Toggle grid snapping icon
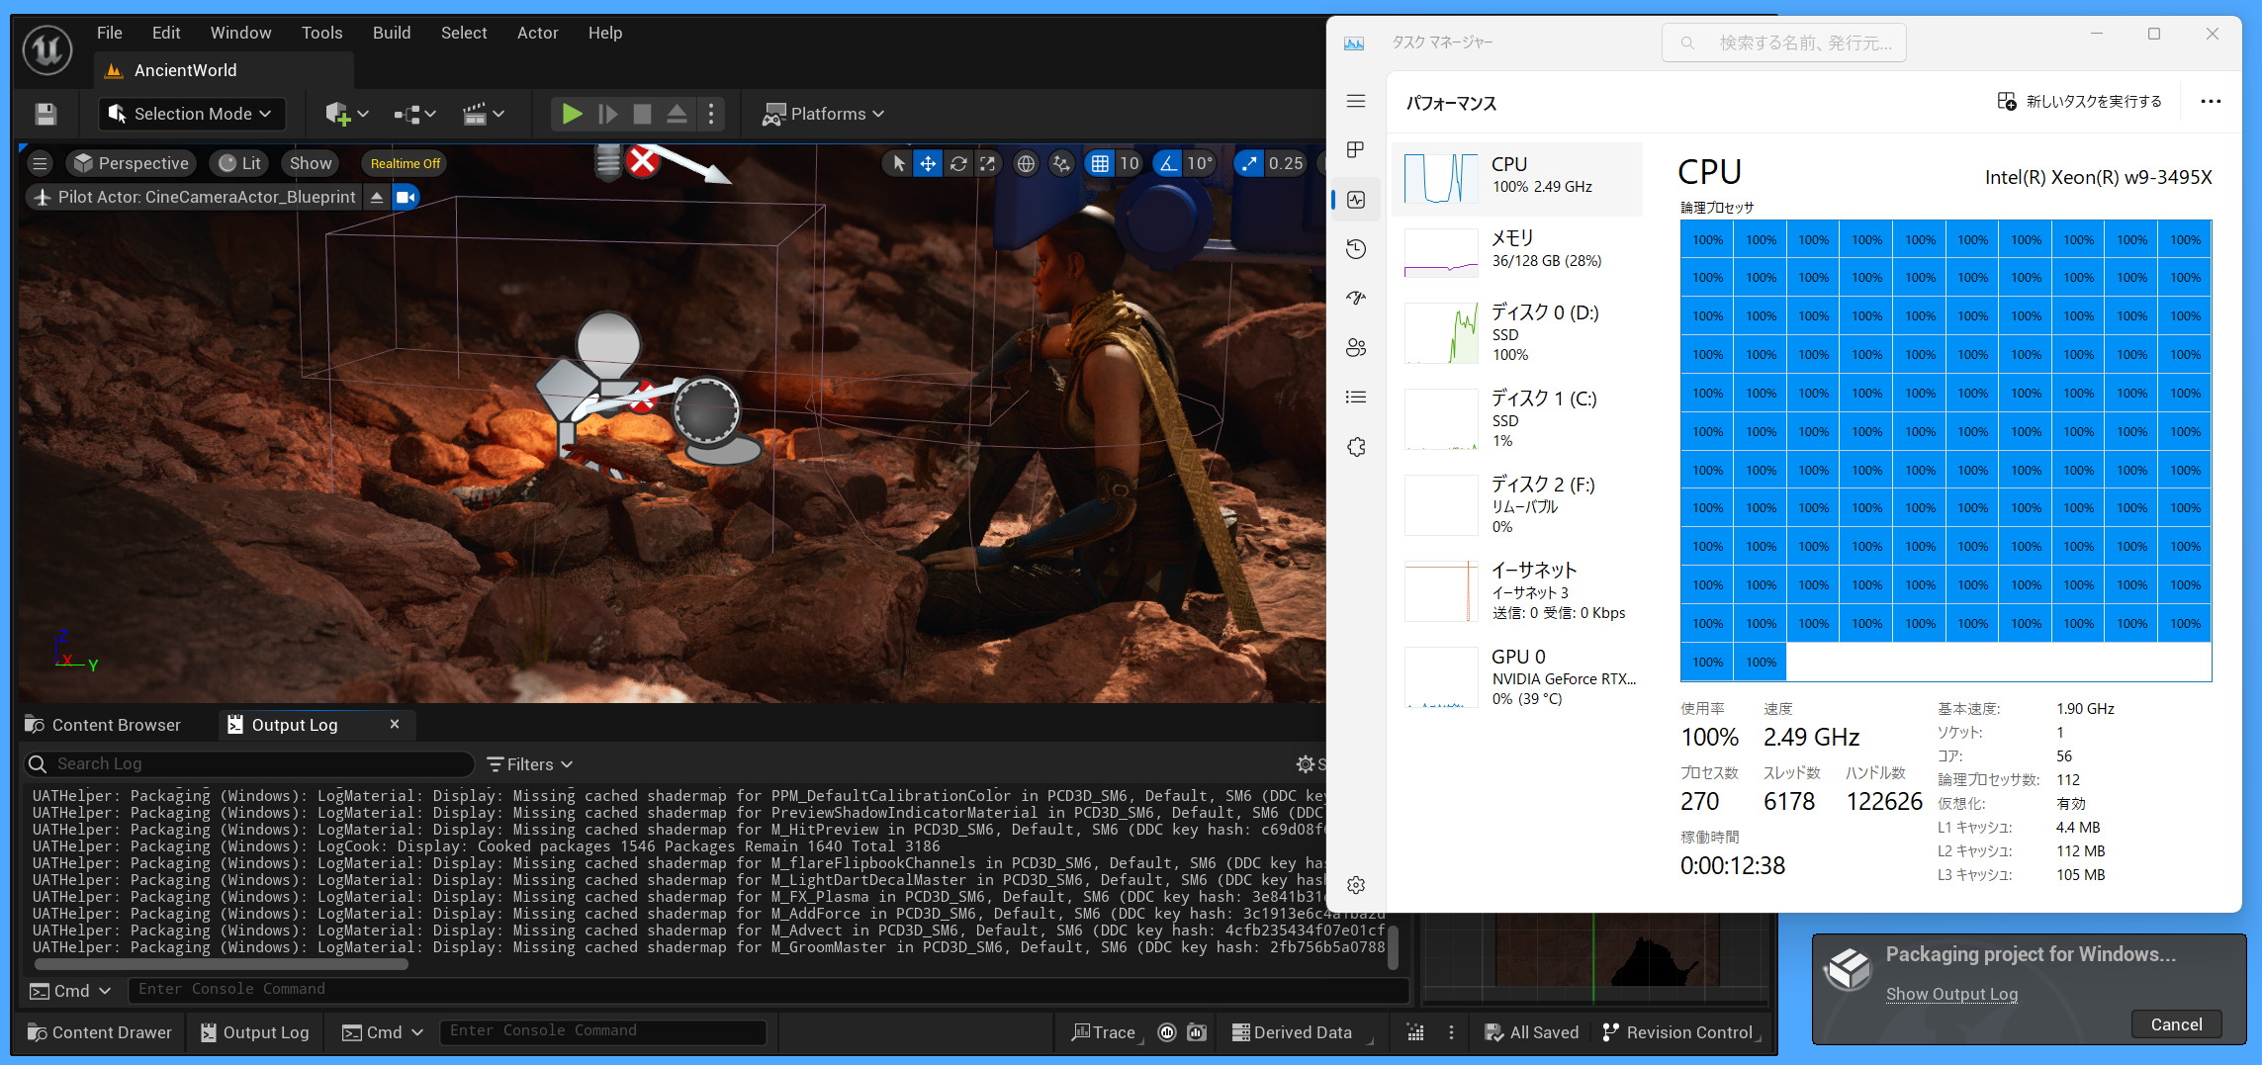Screen dimensions: 2262x1065 [1100, 163]
